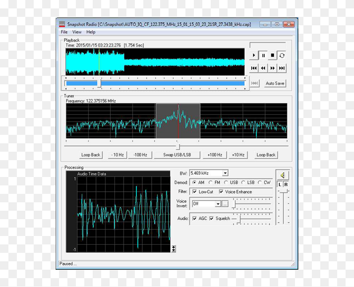Stop playback with the square Stop button
The image size is (354, 287).
[x=273, y=55]
